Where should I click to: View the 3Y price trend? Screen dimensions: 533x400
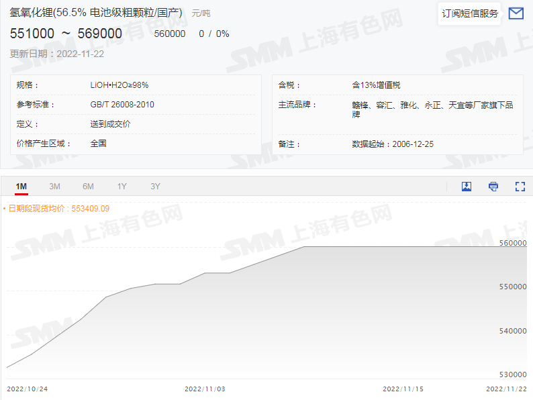155,187
